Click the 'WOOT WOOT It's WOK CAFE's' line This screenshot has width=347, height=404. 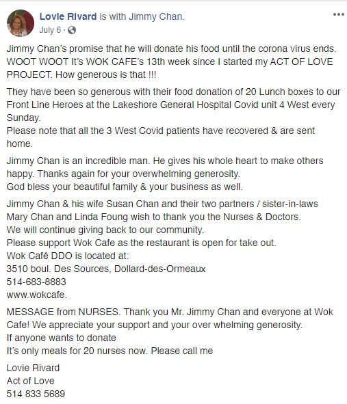pos(170,62)
